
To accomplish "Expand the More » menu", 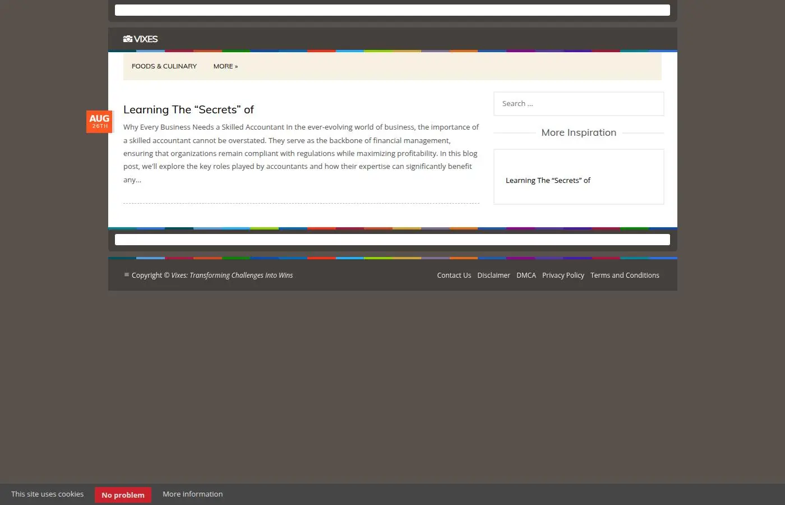I will point(225,66).
